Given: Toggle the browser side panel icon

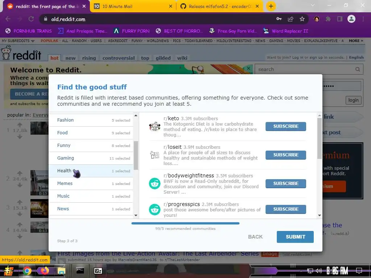Looking at the screenshot, I should (340, 19).
